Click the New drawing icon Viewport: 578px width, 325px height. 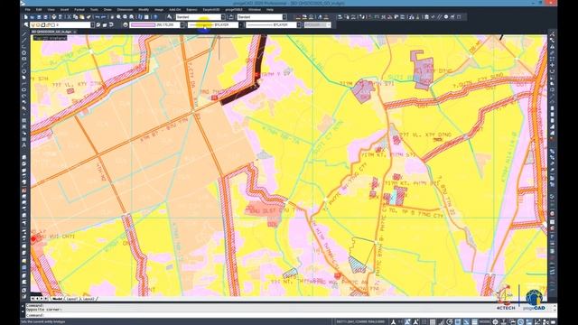tap(25, 17)
